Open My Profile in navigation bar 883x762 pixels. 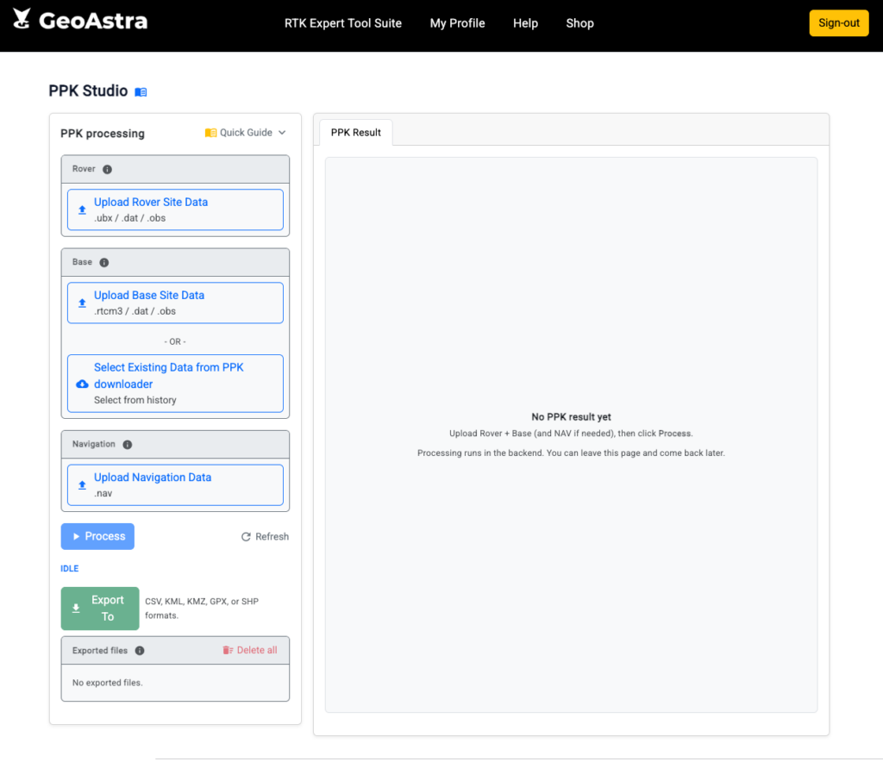[x=457, y=23]
